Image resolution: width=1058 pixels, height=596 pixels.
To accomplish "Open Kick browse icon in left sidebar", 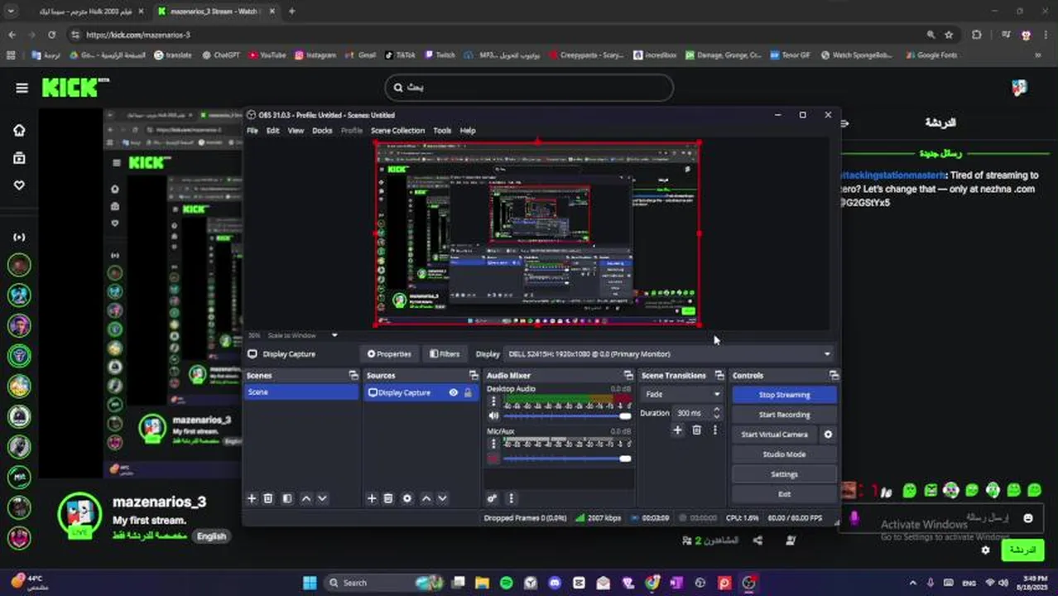I will coord(19,158).
